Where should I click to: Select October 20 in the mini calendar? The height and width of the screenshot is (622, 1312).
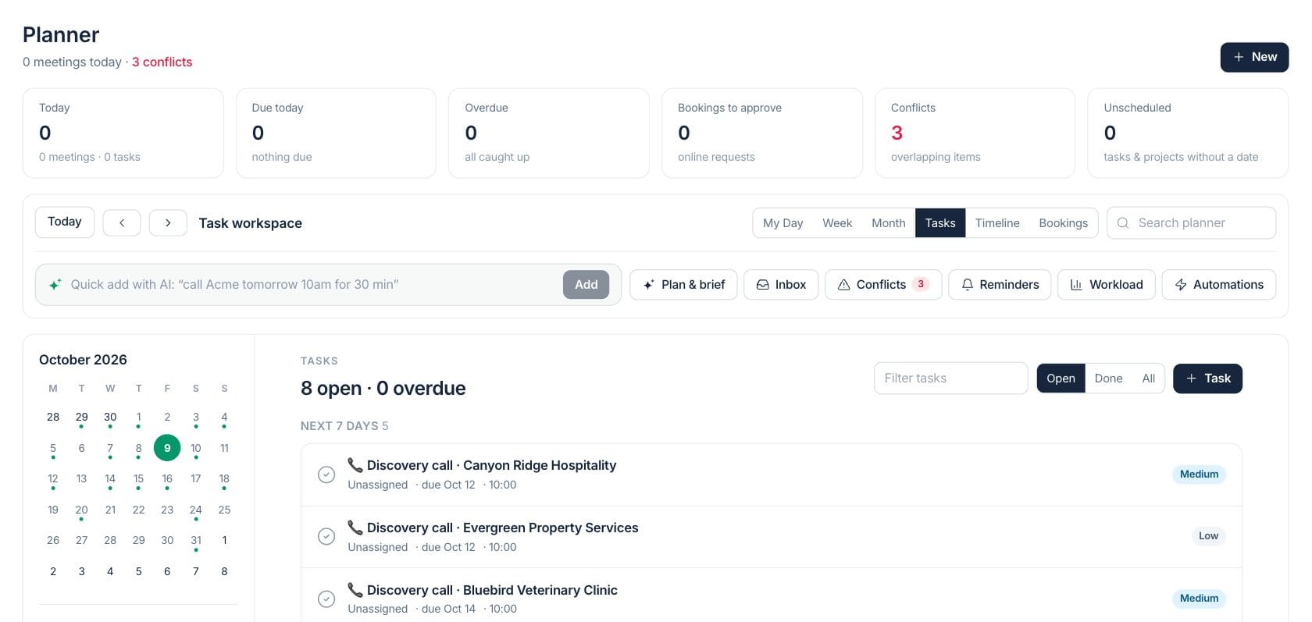coord(81,510)
